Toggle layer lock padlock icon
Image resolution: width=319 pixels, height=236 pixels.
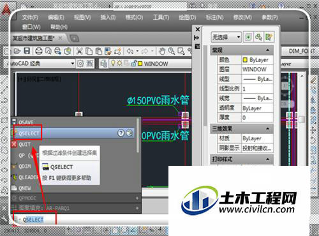[x=133, y=63]
